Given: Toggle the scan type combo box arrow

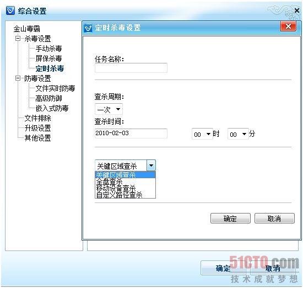Looking at the screenshot, I should (151, 166).
